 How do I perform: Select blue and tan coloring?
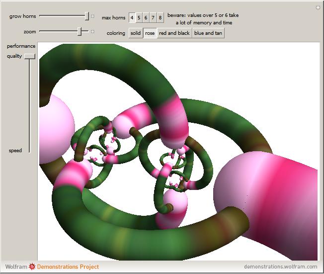coord(207,33)
